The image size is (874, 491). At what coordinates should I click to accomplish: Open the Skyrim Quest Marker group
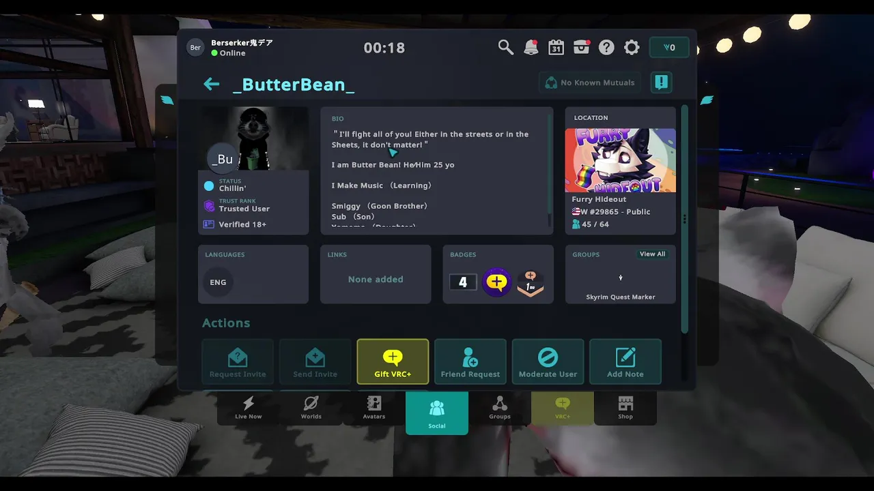[x=620, y=283]
